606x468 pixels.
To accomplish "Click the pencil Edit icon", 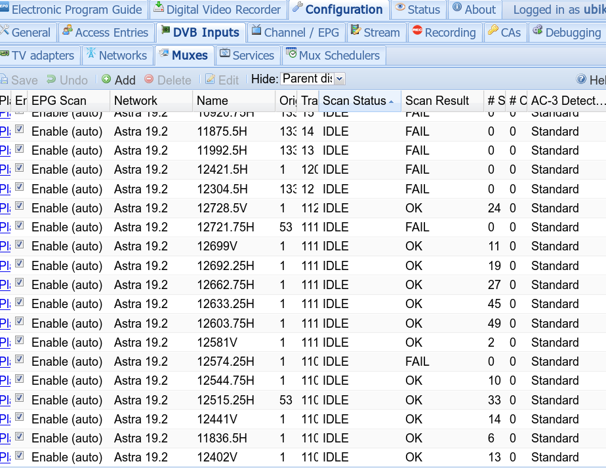I will coord(210,79).
